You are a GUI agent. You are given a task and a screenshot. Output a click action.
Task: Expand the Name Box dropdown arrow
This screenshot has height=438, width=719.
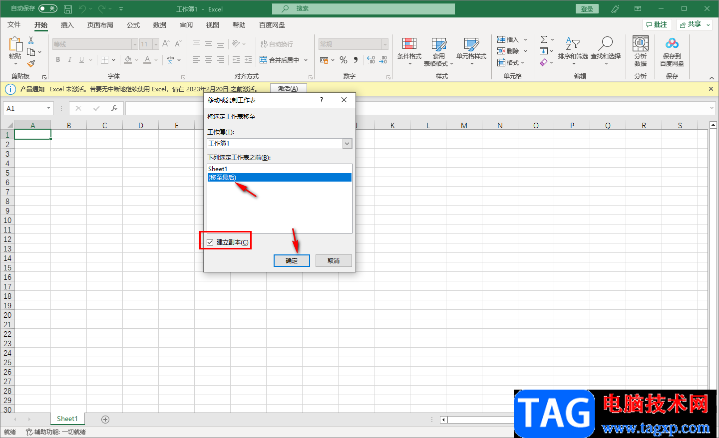pos(48,108)
